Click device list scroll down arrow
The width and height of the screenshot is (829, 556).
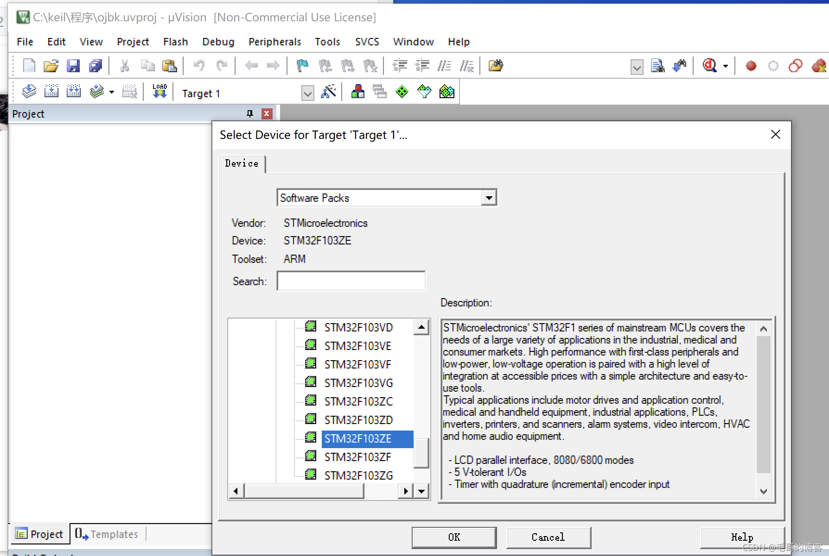click(x=421, y=491)
